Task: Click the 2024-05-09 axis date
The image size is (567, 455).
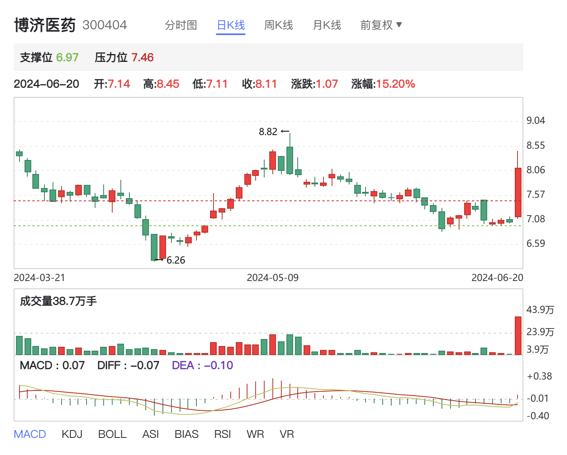Action: coord(273,278)
